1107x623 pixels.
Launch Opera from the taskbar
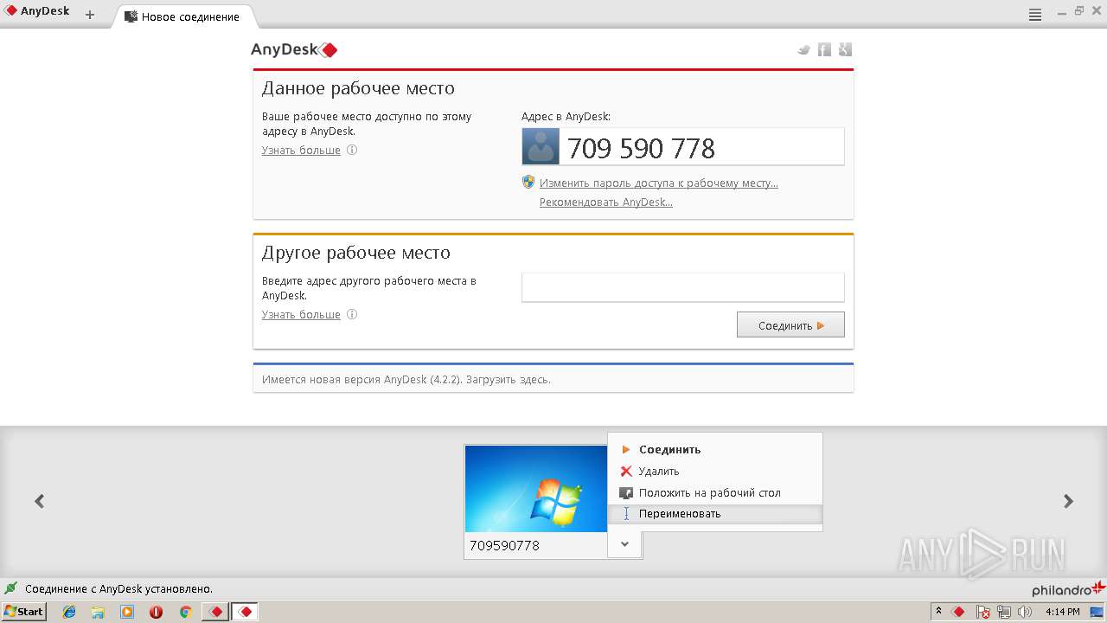click(x=156, y=612)
